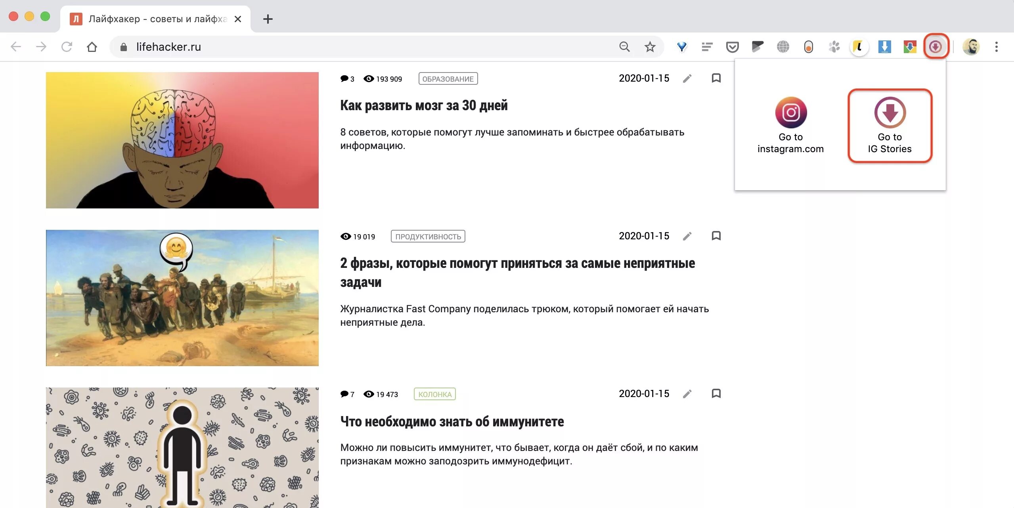Click the Pocket extension icon
The width and height of the screenshot is (1014, 508).
(732, 47)
